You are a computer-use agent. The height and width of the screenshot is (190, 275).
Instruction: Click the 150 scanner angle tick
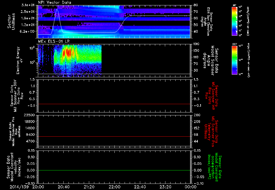pos(197,51)
